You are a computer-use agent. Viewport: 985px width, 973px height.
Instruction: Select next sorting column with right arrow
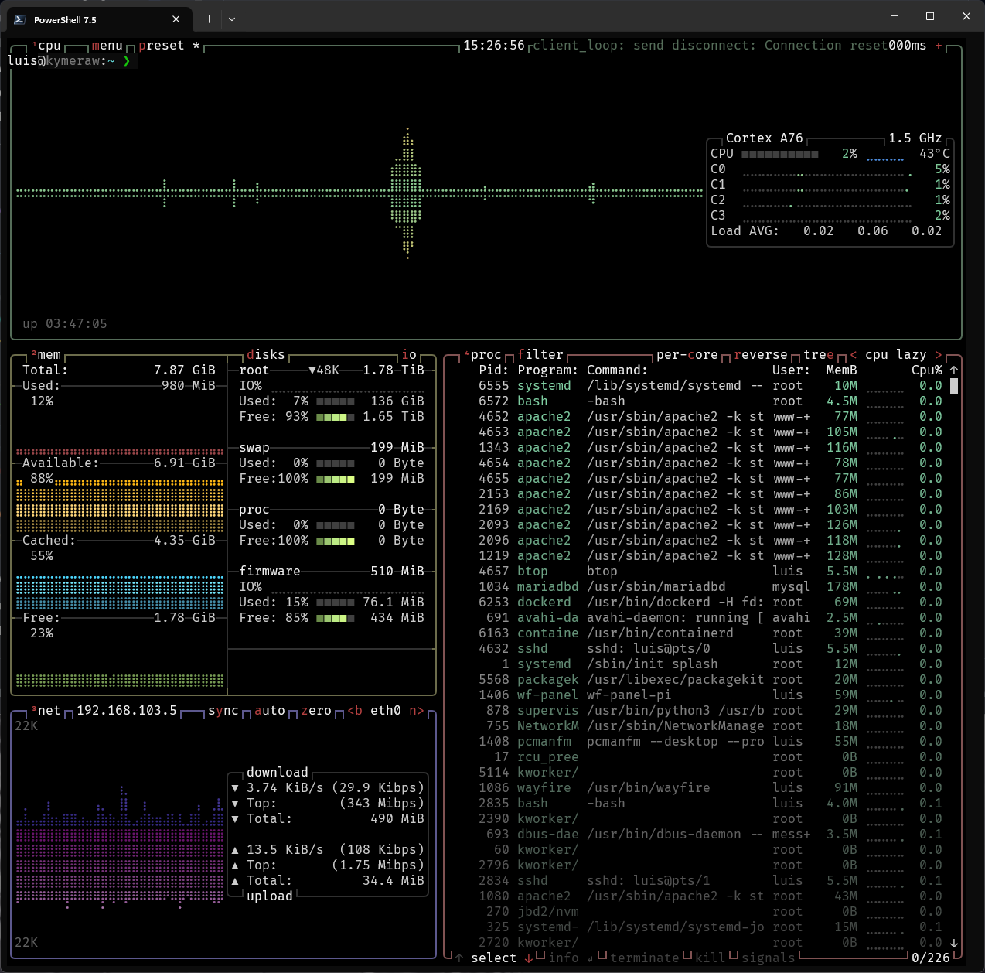tap(939, 355)
